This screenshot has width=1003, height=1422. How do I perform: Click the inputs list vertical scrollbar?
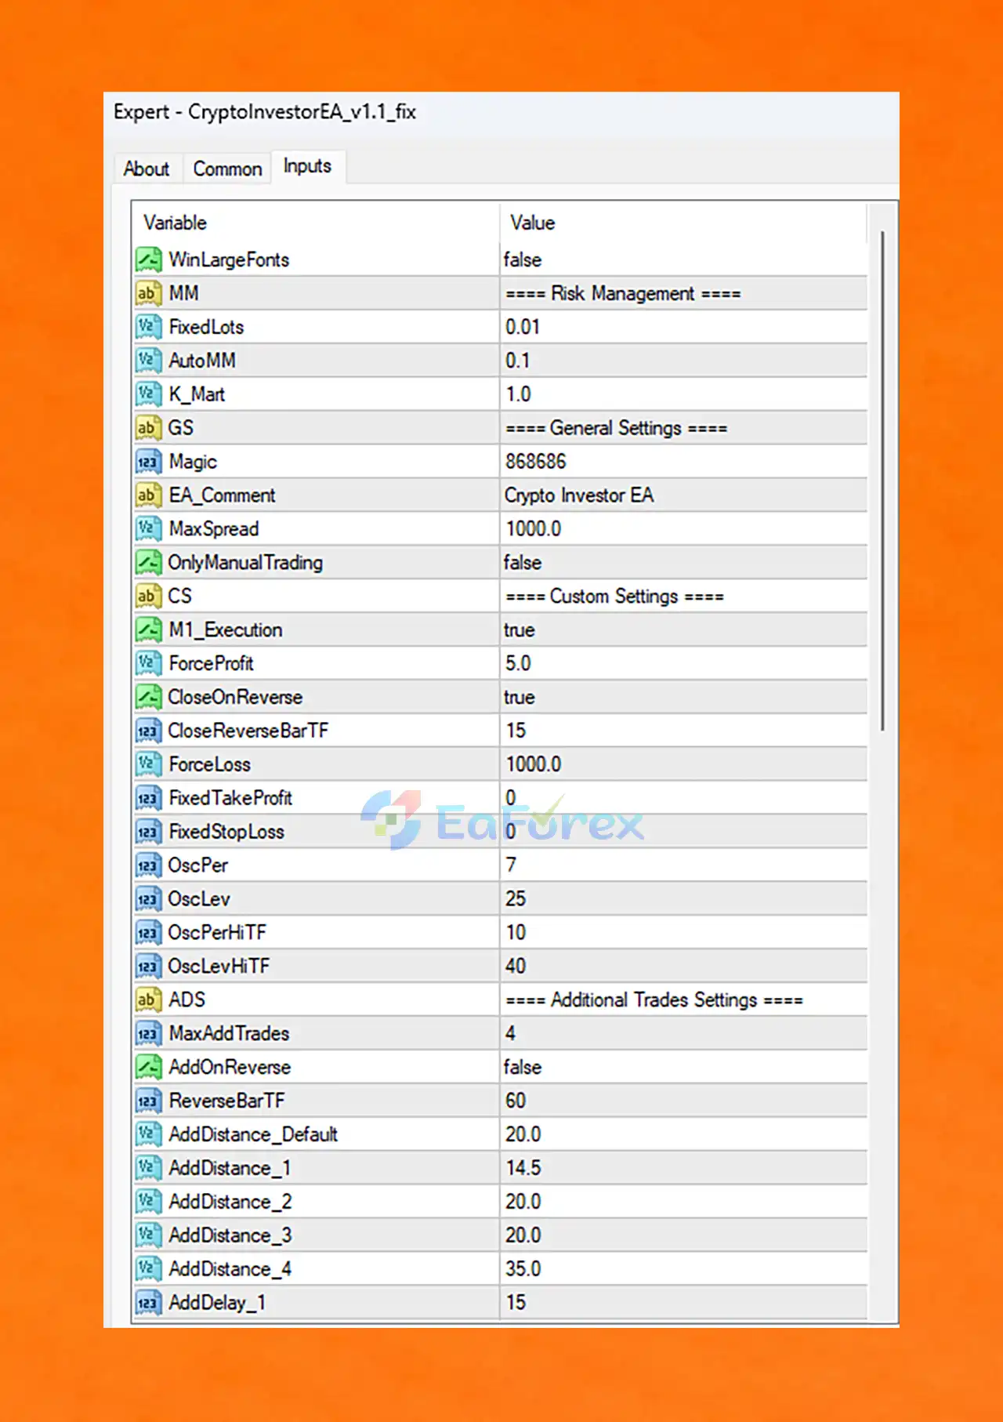882,481
